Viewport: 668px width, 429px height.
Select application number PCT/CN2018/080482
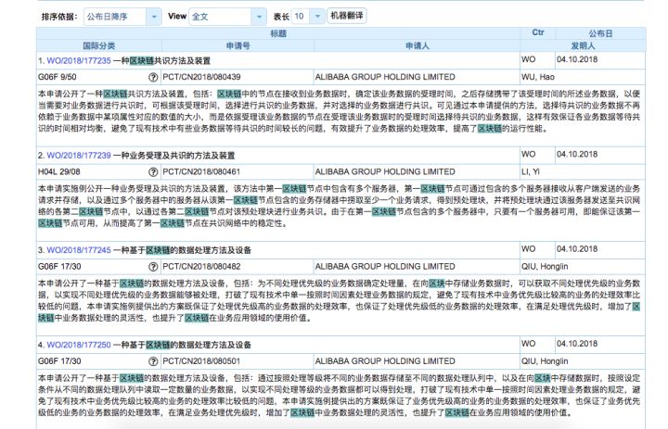point(201,267)
